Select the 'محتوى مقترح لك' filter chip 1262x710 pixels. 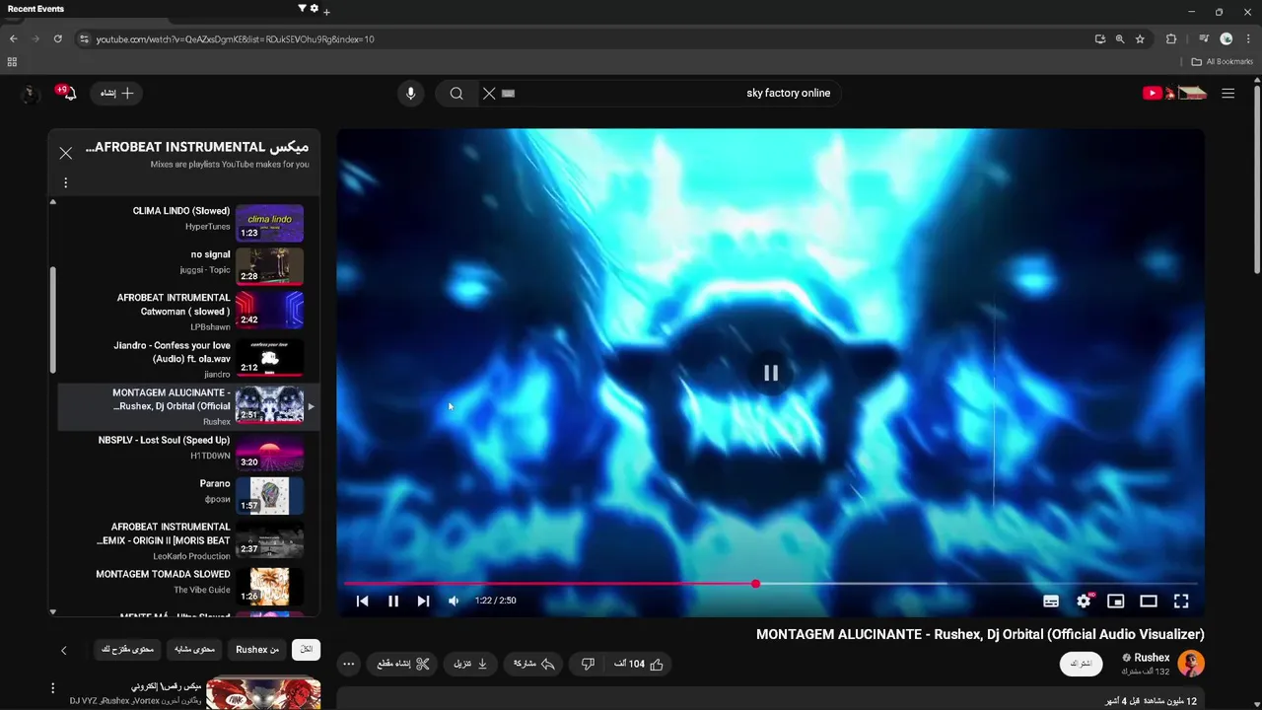pos(127,650)
